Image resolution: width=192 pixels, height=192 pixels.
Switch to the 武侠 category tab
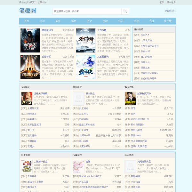(x=58, y=21)
